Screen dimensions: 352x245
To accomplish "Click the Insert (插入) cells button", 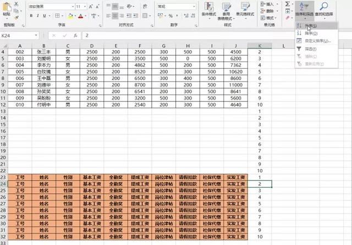I will [x=269, y=4].
